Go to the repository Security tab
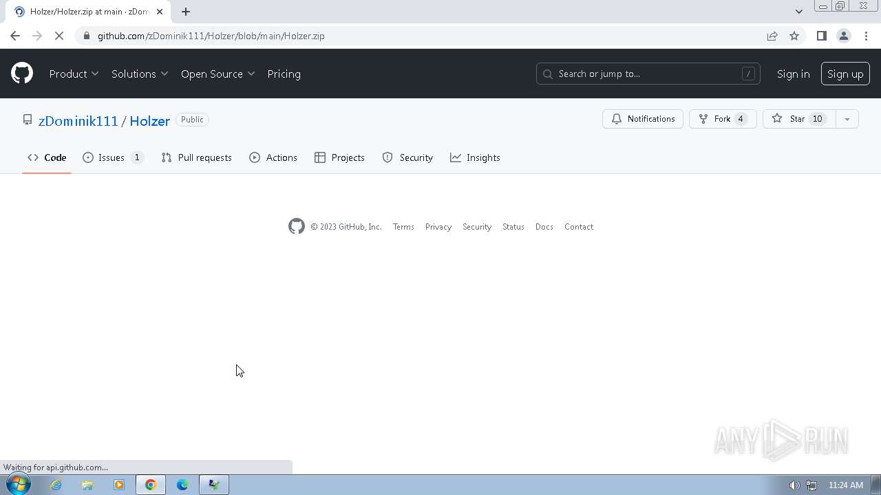 pyautogui.click(x=407, y=157)
